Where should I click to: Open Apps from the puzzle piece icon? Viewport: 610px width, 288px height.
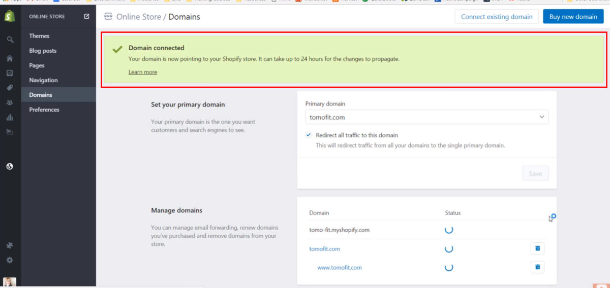point(10,245)
